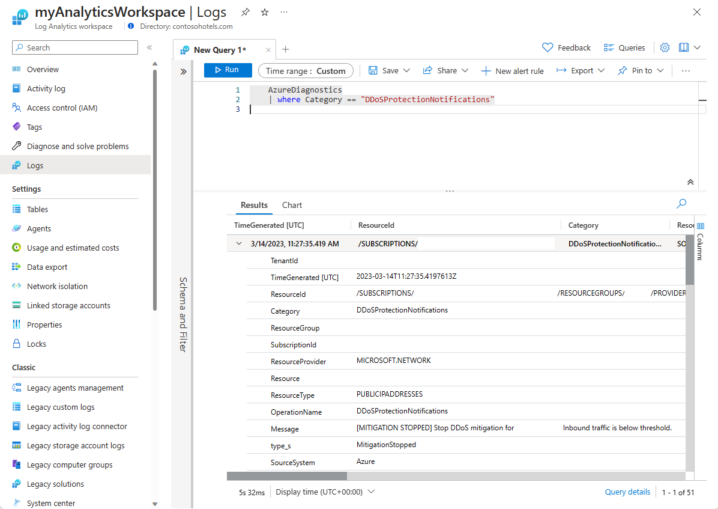Open a new query tab with the plus icon
This screenshot has height=509, width=718.
coord(285,49)
